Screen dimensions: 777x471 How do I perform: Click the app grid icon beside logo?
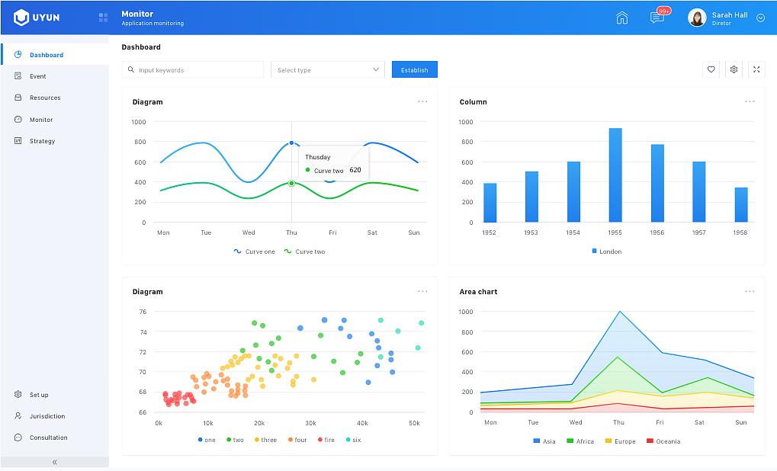click(x=103, y=18)
